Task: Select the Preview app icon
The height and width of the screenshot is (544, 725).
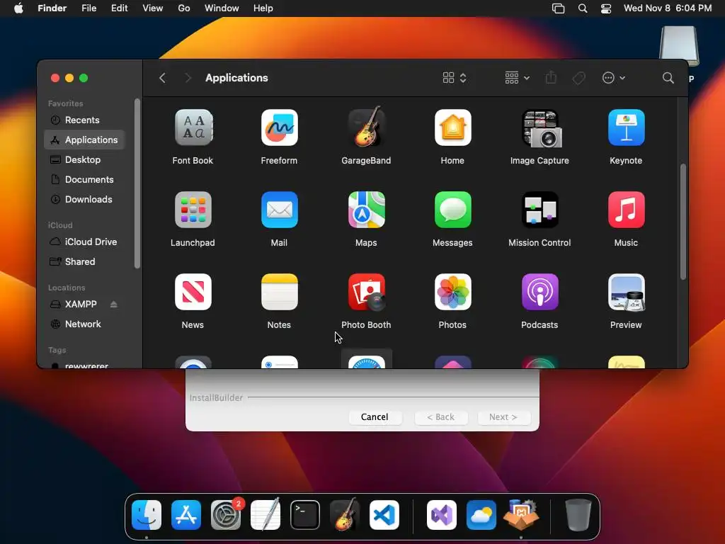Action: (x=626, y=292)
